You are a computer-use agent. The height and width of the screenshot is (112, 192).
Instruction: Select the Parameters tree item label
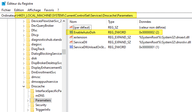43,100
